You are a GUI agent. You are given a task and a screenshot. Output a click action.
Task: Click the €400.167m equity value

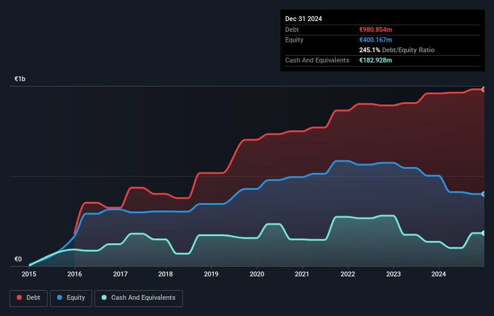click(x=375, y=40)
